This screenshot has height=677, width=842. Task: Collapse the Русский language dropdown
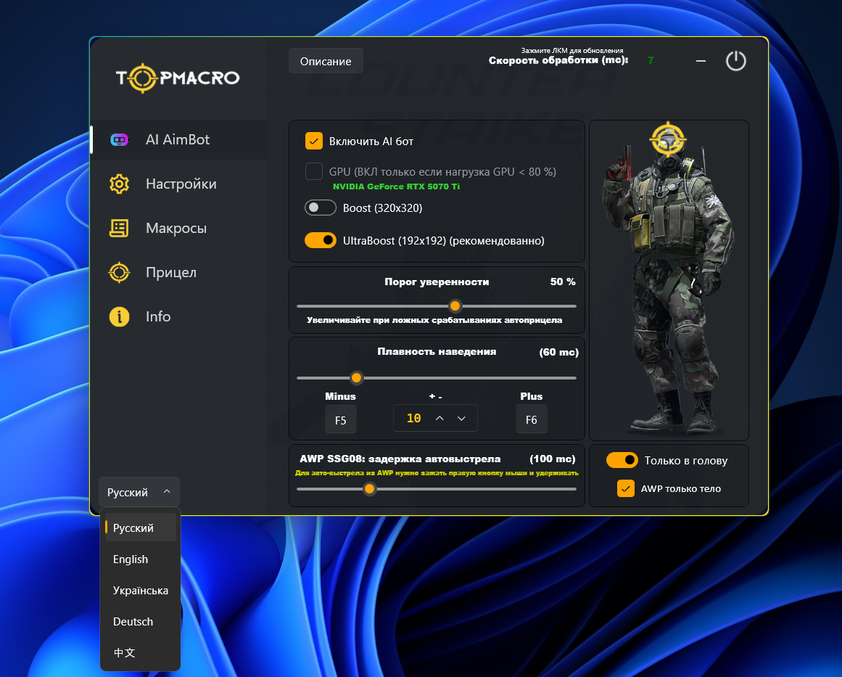[139, 492]
